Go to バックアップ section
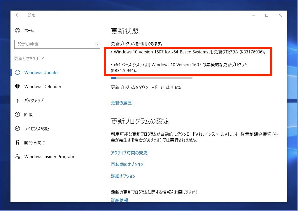The image size is (298, 211). pyautogui.click(x=34, y=100)
